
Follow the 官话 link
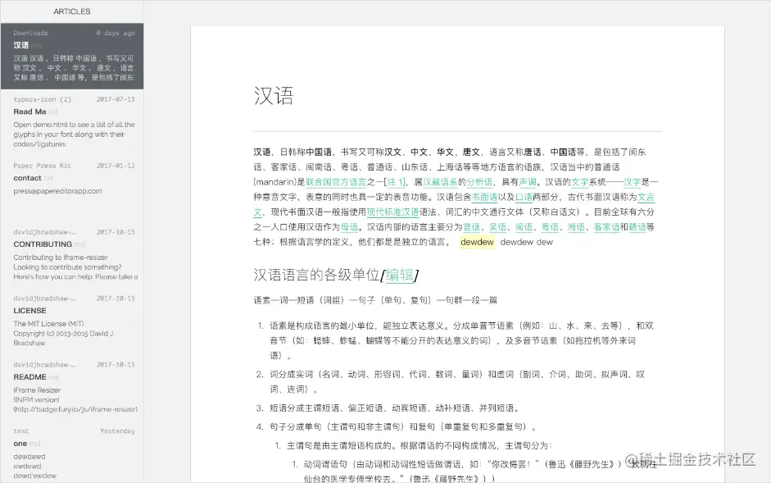click(472, 227)
